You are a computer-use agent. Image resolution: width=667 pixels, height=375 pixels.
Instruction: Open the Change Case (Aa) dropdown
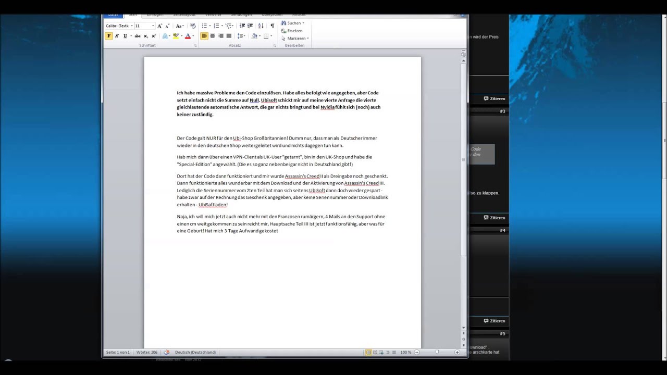180,26
